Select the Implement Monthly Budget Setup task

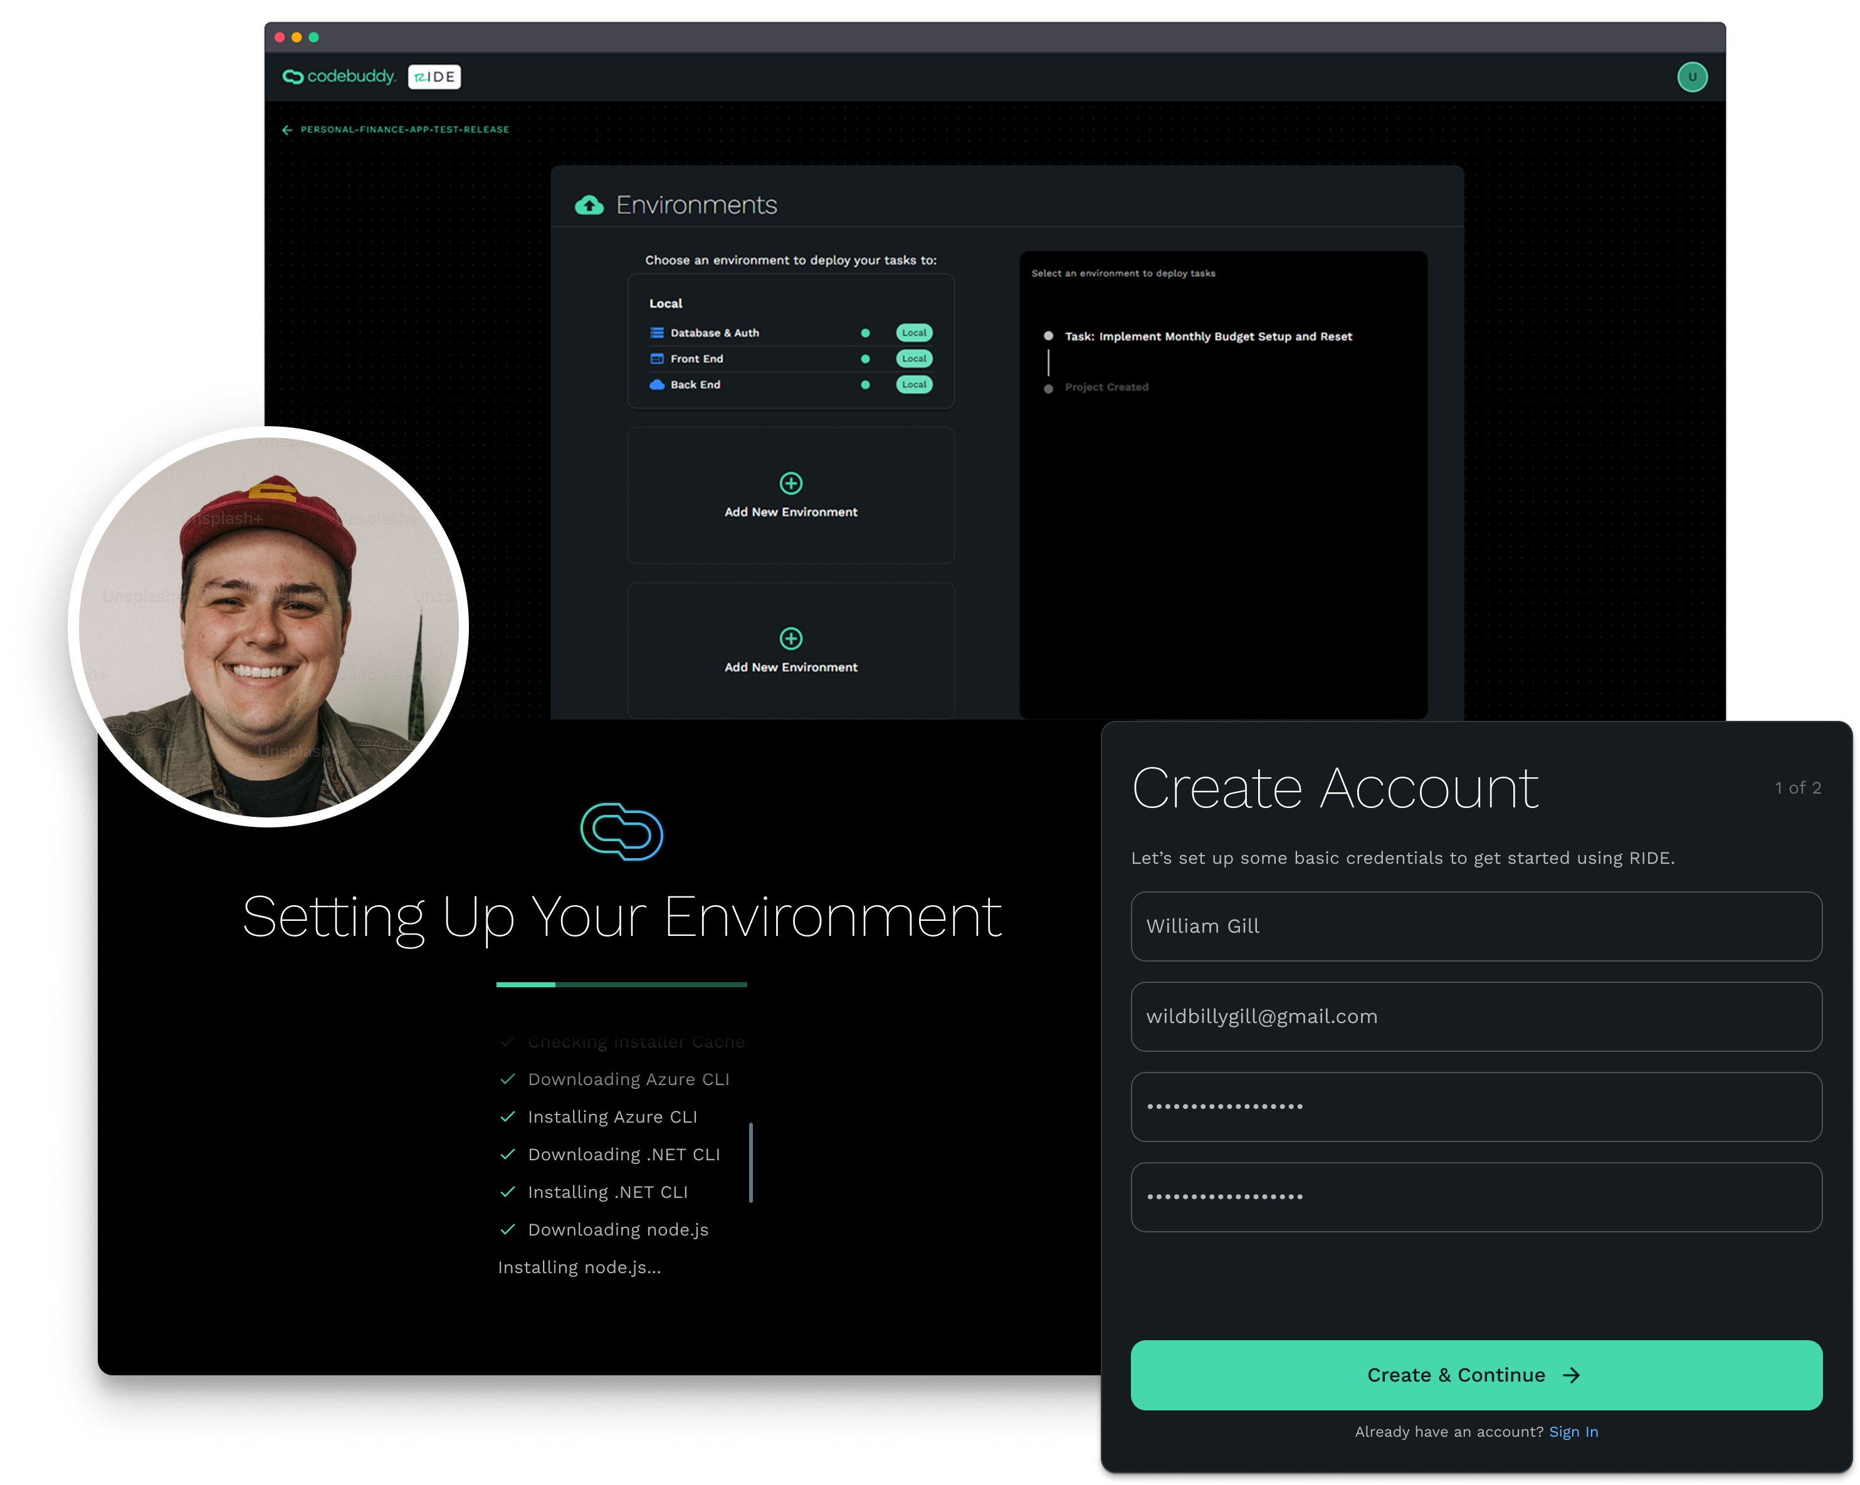[1208, 337]
